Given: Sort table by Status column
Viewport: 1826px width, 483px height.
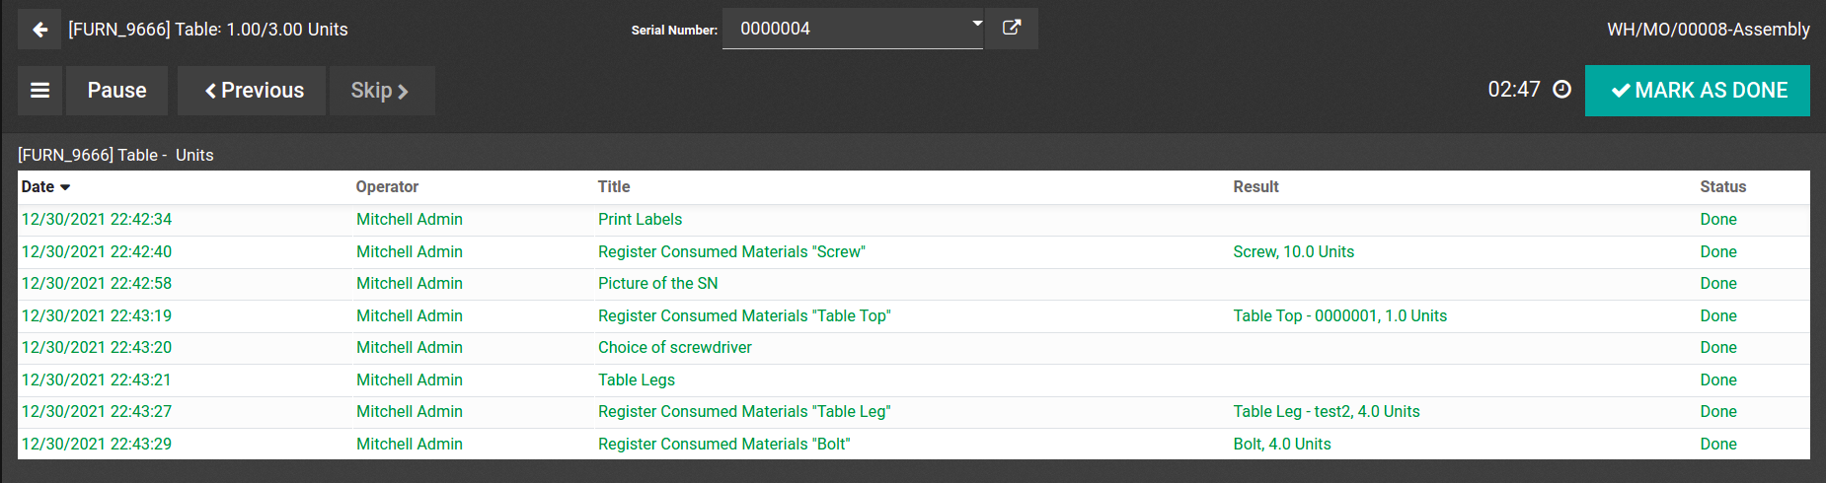Looking at the screenshot, I should point(1722,186).
